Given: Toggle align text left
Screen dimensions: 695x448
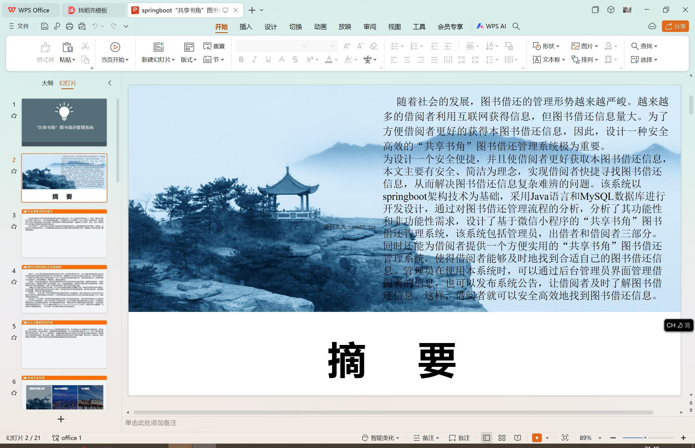Looking at the screenshot, I should 394,60.
